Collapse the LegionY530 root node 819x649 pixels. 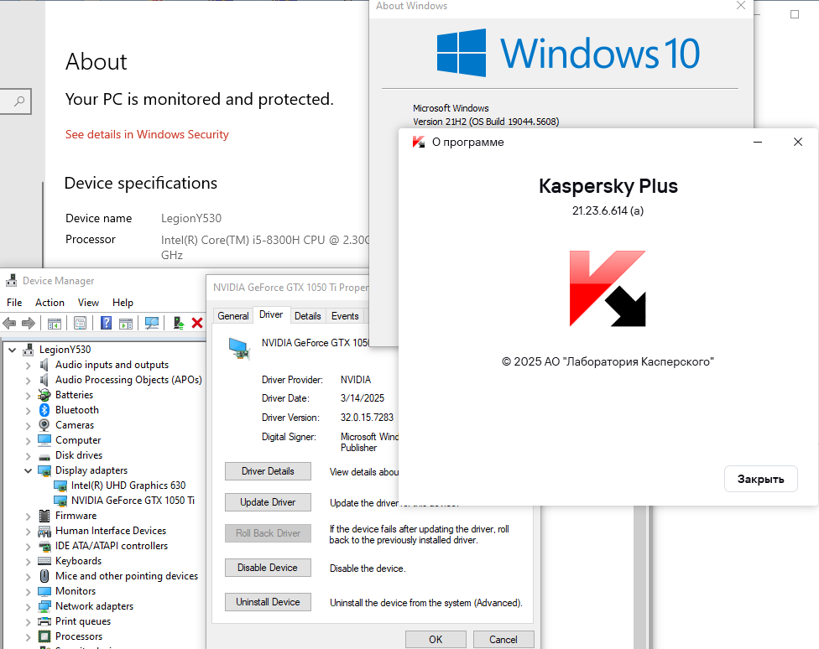coord(13,350)
